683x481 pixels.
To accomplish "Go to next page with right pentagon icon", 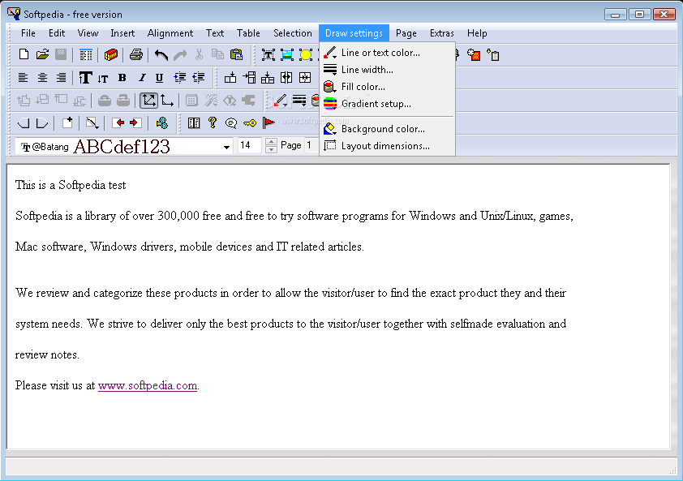I will 42,123.
